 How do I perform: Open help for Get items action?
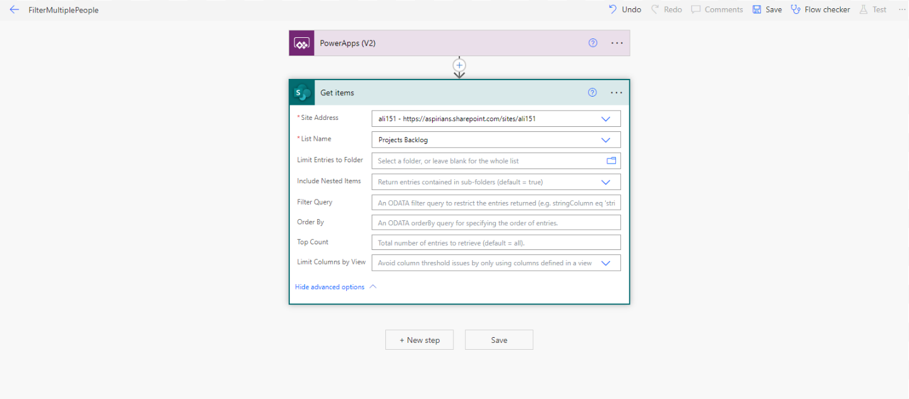pos(593,92)
